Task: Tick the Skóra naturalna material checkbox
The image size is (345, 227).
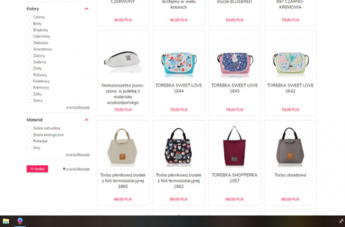Action: 29,129
